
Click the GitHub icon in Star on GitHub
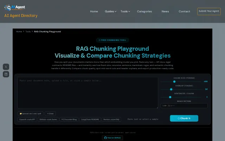[105, 138]
